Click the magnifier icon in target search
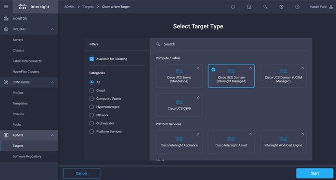Image resolution: width=336 pixels, height=180 pixels. pyautogui.click(x=158, y=44)
